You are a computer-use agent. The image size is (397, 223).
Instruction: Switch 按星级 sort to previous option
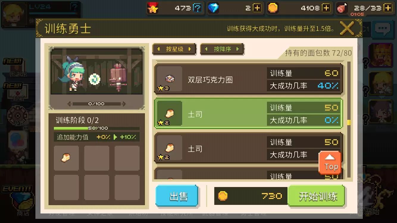(159, 49)
